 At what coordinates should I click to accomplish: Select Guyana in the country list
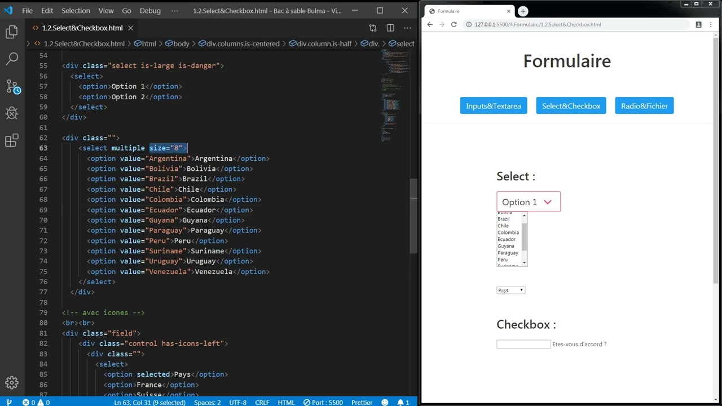click(506, 246)
